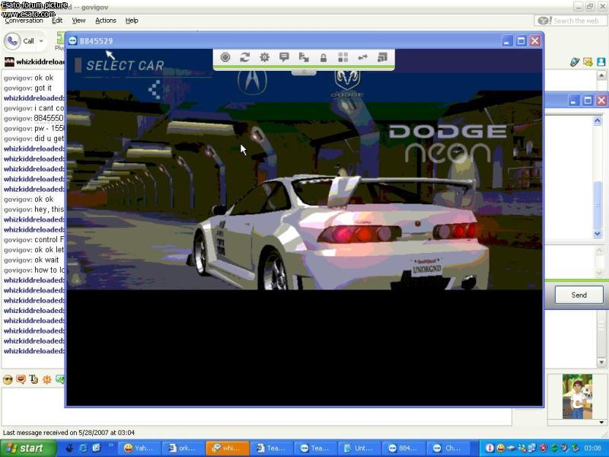This screenshot has height=457, width=609.
Task: Open the ork... taskbar button
Action: coord(183,448)
